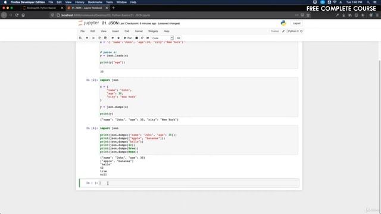Switch to the first Desktop Python Basics browser tab

pos(42,8)
